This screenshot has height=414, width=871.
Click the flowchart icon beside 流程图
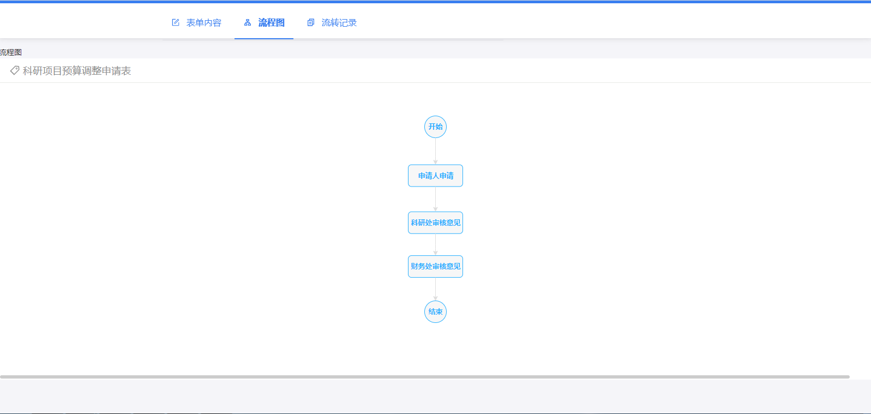click(248, 22)
